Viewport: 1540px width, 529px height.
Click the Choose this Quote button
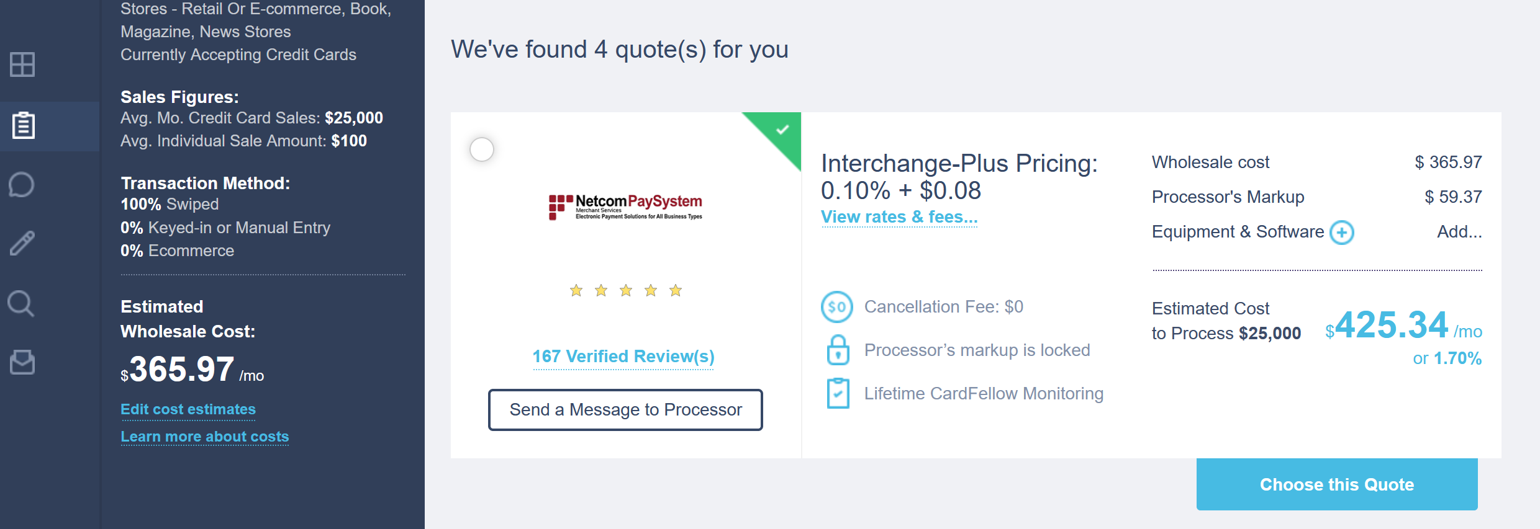[1336, 484]
